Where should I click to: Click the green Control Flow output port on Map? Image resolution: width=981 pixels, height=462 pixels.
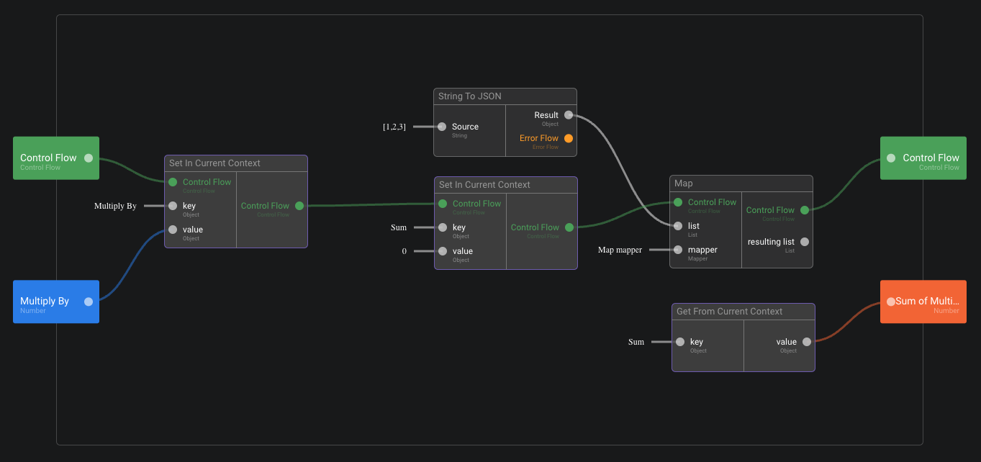[805, 210]
